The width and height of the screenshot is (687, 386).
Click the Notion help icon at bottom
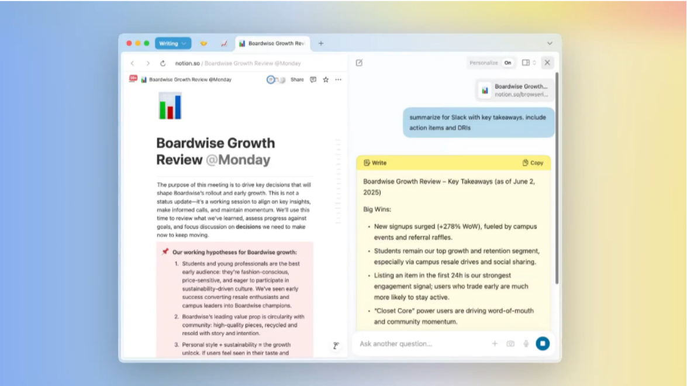tap(336, 346)
